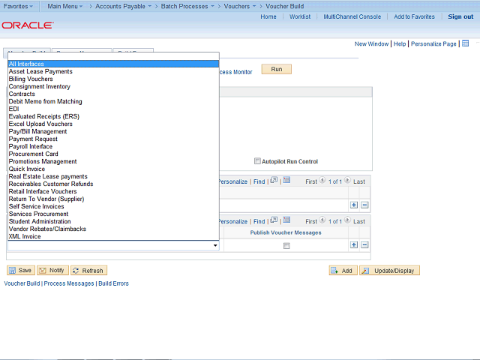Click the Add button
This screenshot has width=480, height=360.
coord(343,271)
